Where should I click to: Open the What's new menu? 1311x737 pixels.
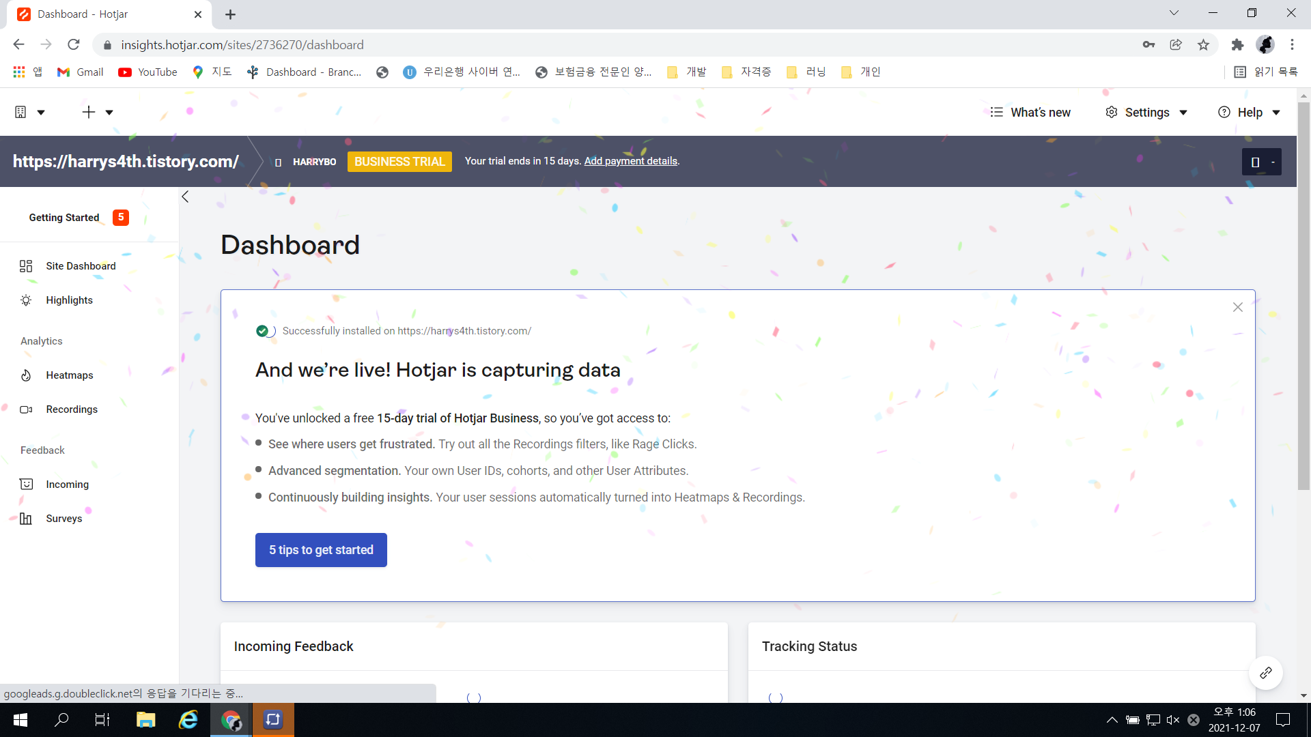1030,113
